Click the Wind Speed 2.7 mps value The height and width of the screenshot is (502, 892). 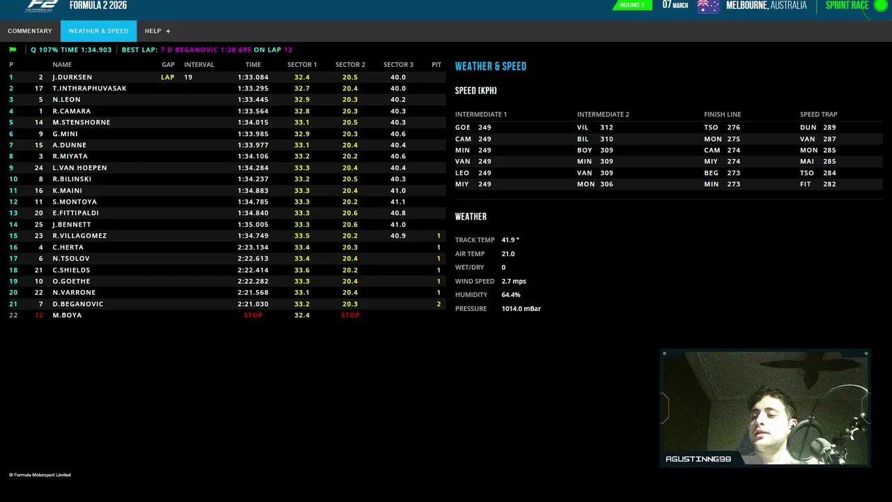click(514, 281)
